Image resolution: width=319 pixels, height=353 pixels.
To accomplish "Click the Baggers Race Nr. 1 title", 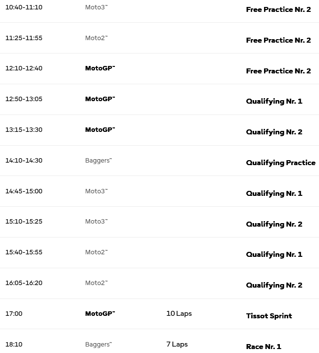I will point(264,347).
